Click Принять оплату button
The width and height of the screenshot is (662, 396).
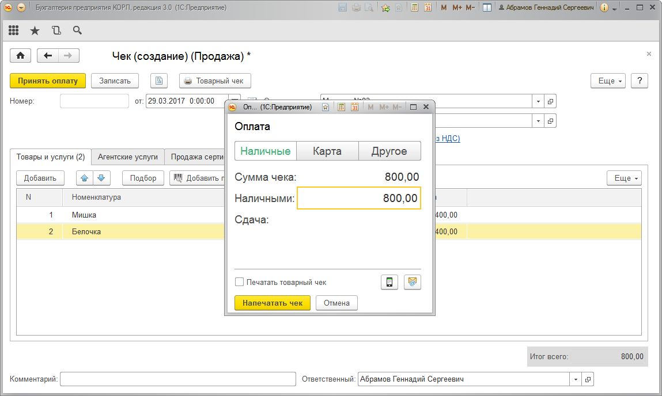coord(48,81)
